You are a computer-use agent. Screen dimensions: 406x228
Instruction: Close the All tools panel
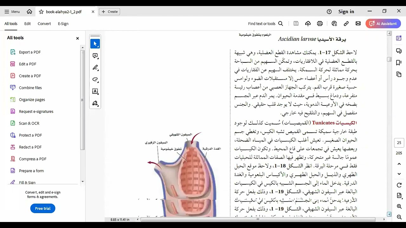click(77, 38)
